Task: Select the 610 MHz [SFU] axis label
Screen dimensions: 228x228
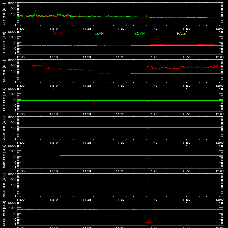Action: coord(4,71)
